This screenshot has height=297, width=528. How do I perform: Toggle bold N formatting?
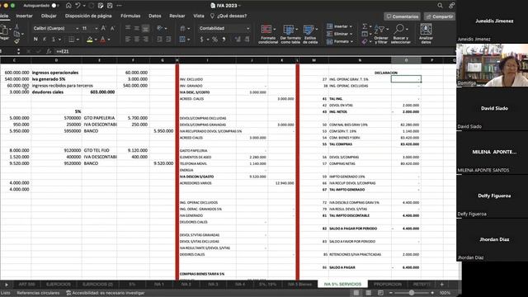pyautogui.click(x=35, y=40)
